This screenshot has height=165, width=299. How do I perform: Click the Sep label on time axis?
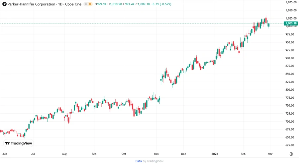point(94,154)
